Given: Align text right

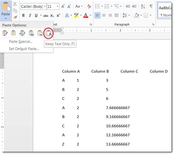Looking at the screenshot, I should coord(110,15).
